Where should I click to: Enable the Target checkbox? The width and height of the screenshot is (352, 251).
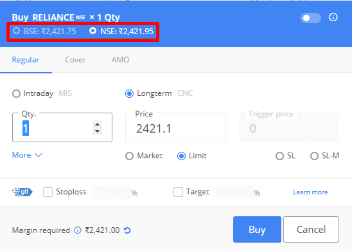coord(178,192)
